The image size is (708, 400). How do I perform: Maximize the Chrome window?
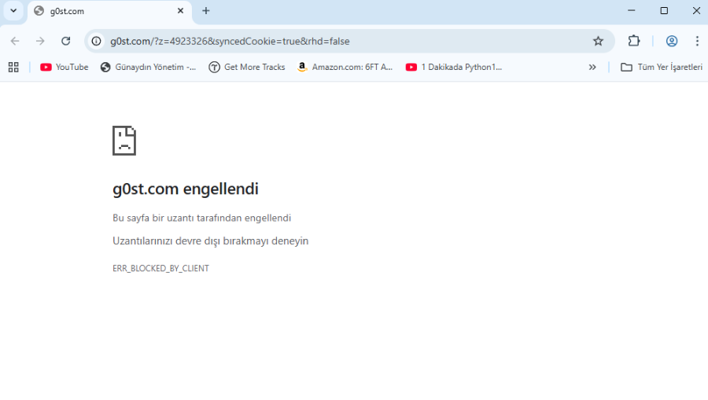pos(664,10)
